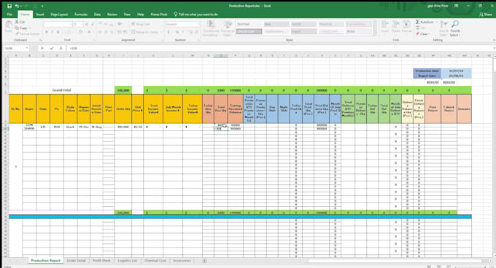The width and height of the screenshot is (496, 268).
Task: Click Cut in the Clipboard group
Action: [20, 22]
